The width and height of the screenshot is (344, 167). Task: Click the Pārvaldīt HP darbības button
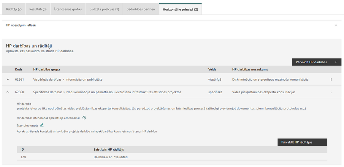click(317, 62)
